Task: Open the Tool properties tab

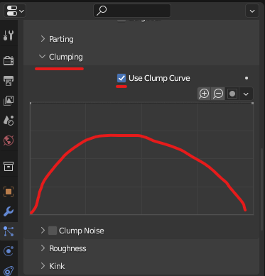Action: [9, 35]
